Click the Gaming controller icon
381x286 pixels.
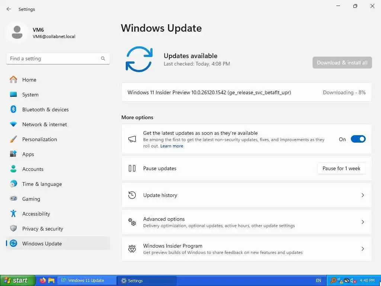point(13,198)
